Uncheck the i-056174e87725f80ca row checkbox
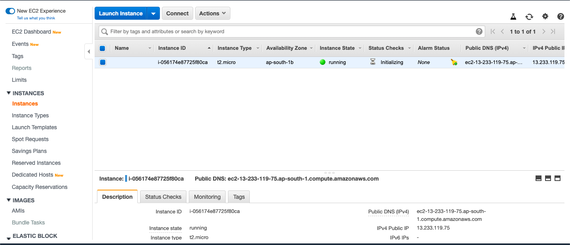The width and height of the screenshot is (570, 245). click(103, 62)
